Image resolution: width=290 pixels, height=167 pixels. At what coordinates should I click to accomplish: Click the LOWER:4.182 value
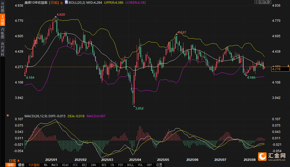(x=136, y=3)
